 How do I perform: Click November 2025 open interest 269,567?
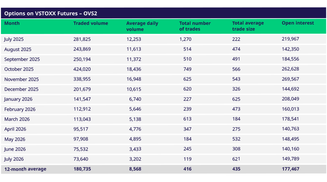290,79
